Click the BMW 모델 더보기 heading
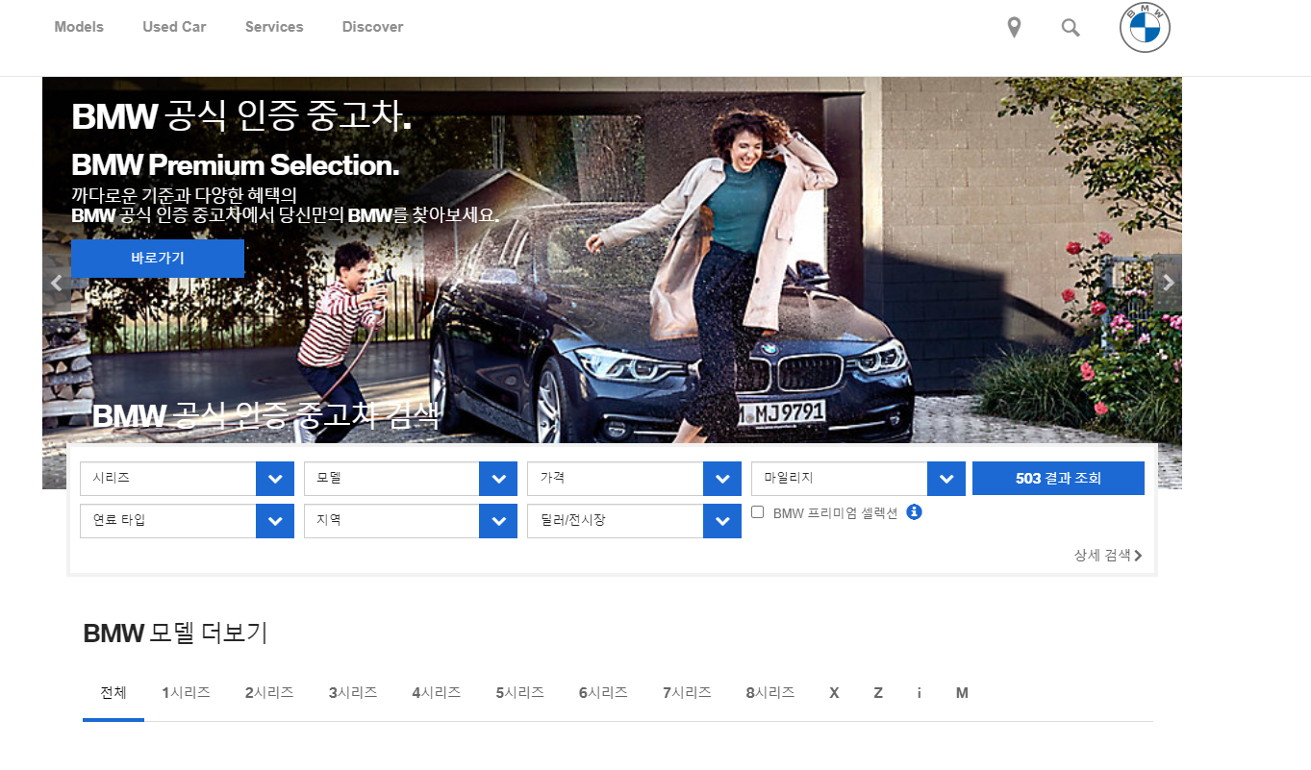1311x770 pixels. tap(175, 633)
